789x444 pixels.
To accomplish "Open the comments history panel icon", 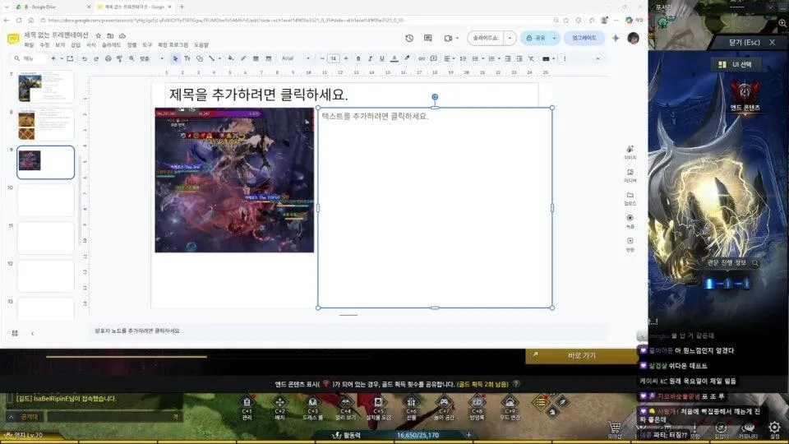I will 427,39.
